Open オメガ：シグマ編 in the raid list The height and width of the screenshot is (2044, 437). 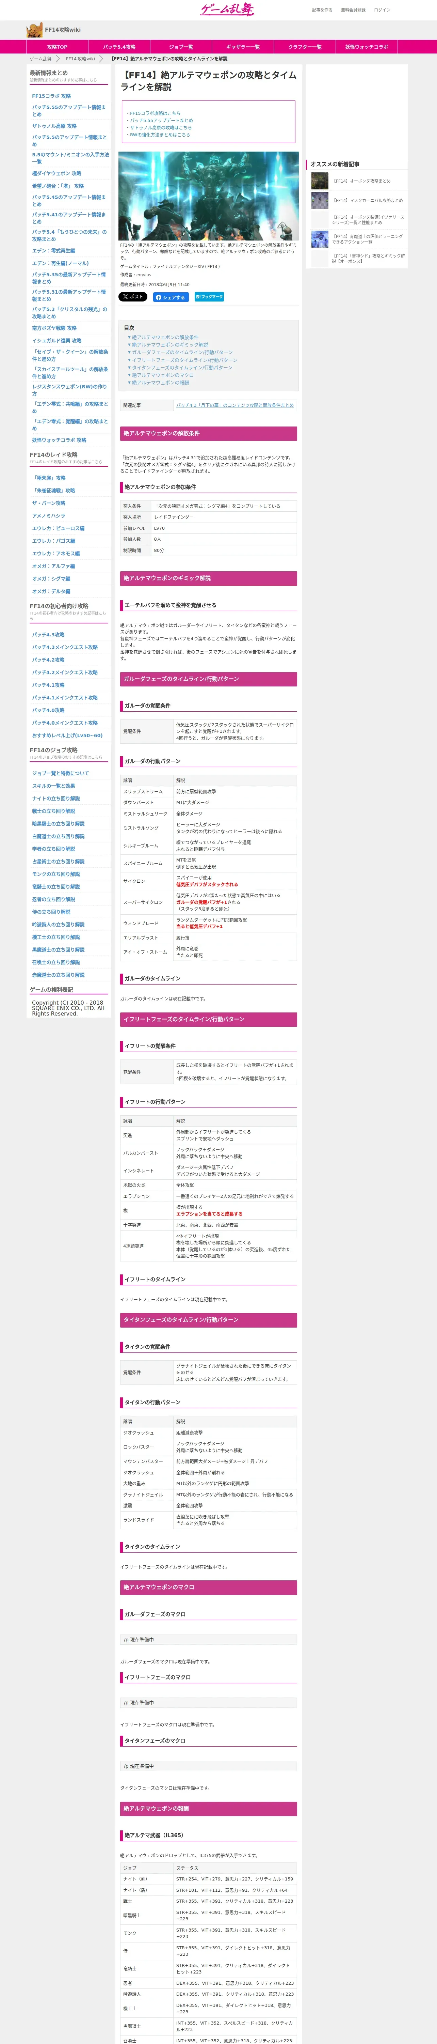click(x=51, y=579)
